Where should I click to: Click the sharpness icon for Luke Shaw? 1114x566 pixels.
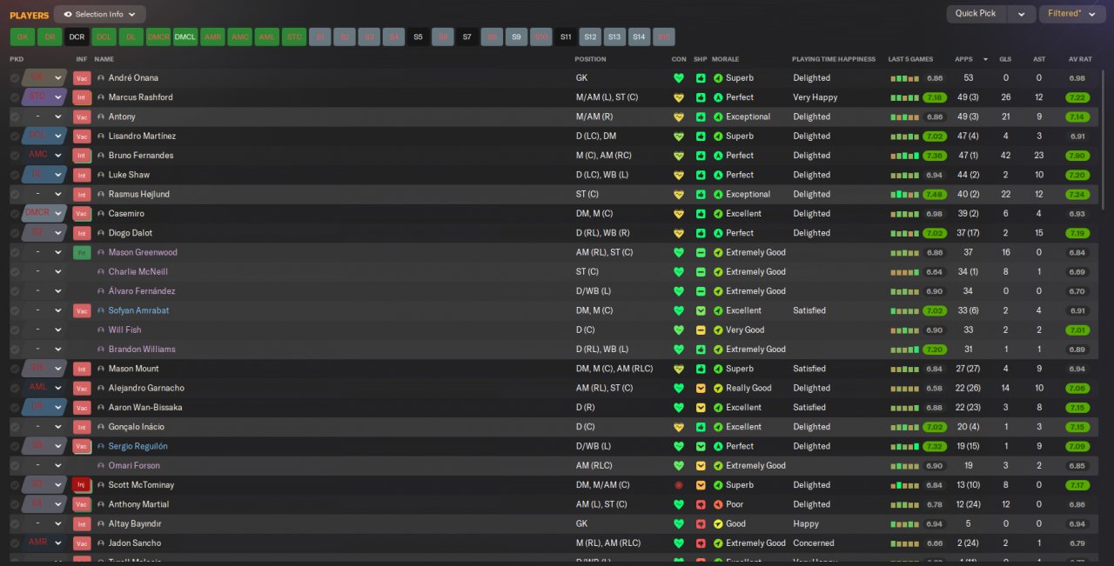[701, 175]
